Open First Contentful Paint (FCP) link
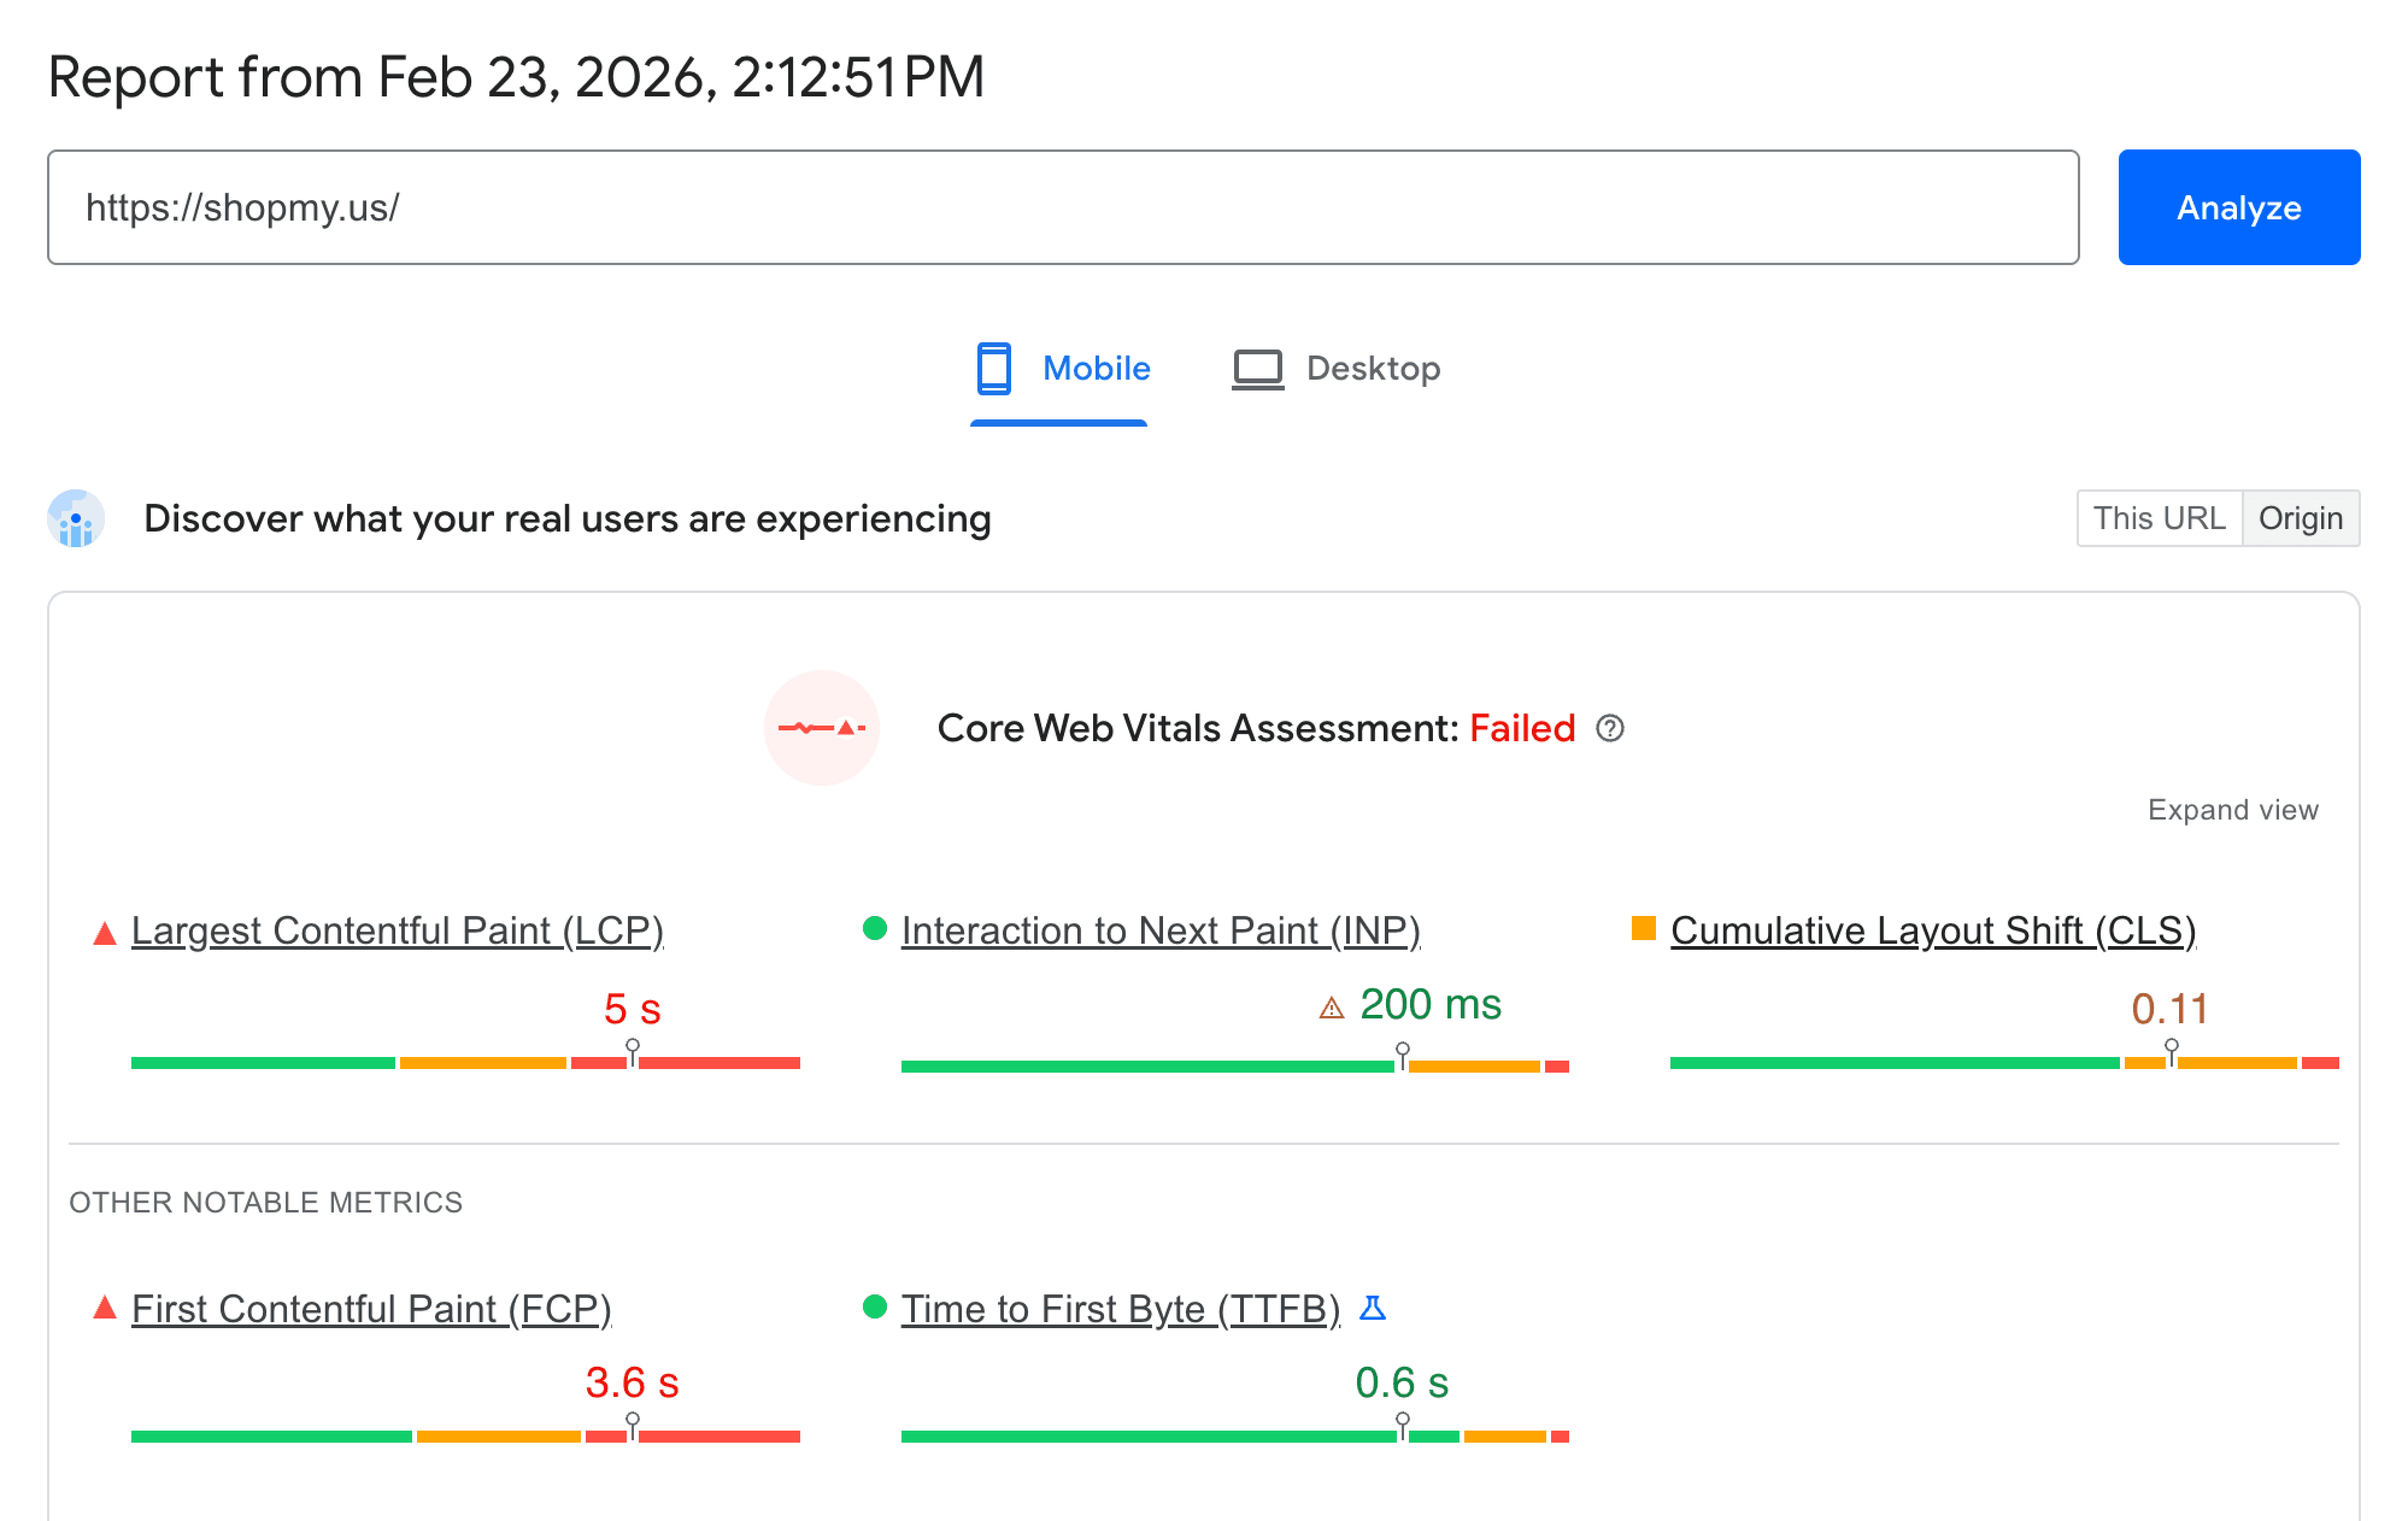Image resolution: width=2408 pixels, height=1521 pixels. [371, 1309]
